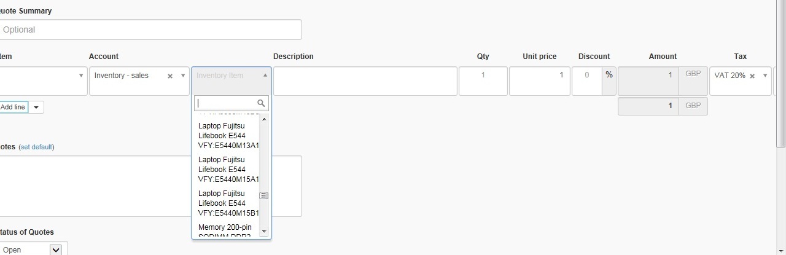Click the Unit price input
The width and height of the screenshot is (786, 255).
[539, 81]
